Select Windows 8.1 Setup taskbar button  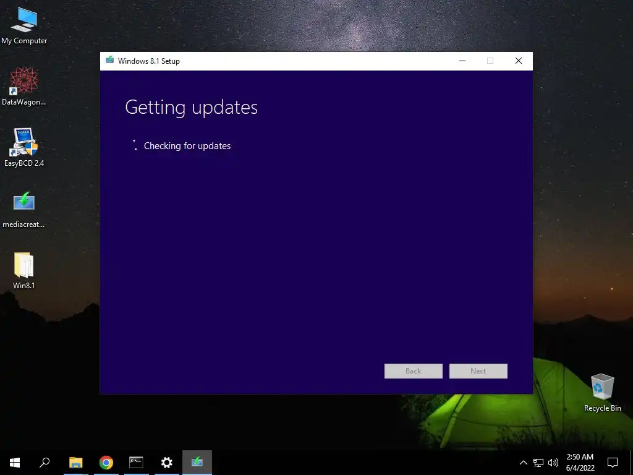[197, 463]
